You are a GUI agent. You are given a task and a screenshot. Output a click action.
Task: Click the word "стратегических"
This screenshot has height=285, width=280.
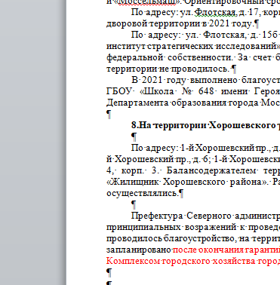pyautogui.click(x=180, y=46)
